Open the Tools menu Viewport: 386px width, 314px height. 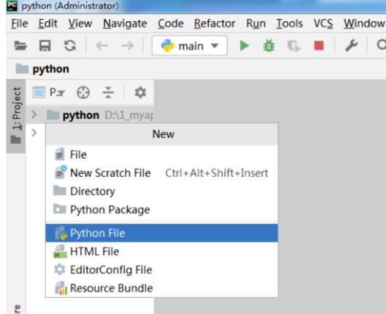click(x=289, y=24)
